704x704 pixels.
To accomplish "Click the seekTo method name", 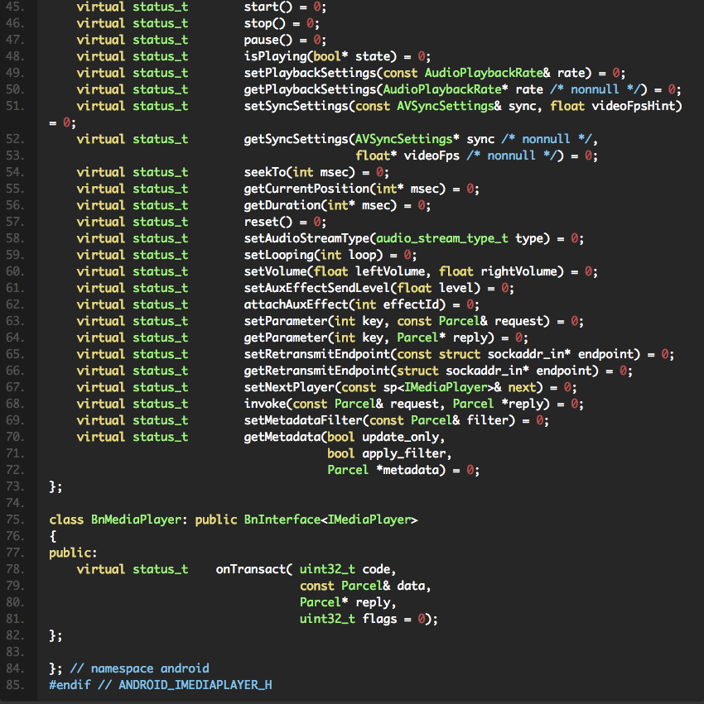I will click(265, 172).
